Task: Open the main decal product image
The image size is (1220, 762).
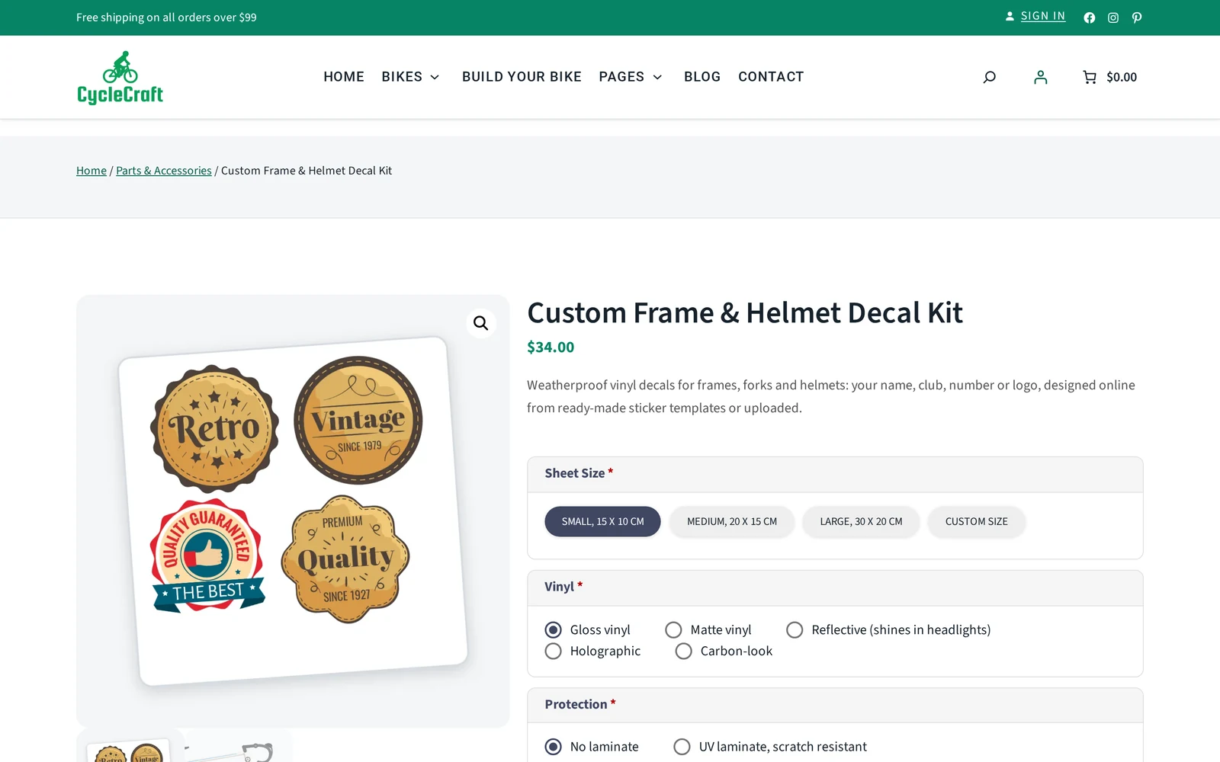Action: pos(293,511)
